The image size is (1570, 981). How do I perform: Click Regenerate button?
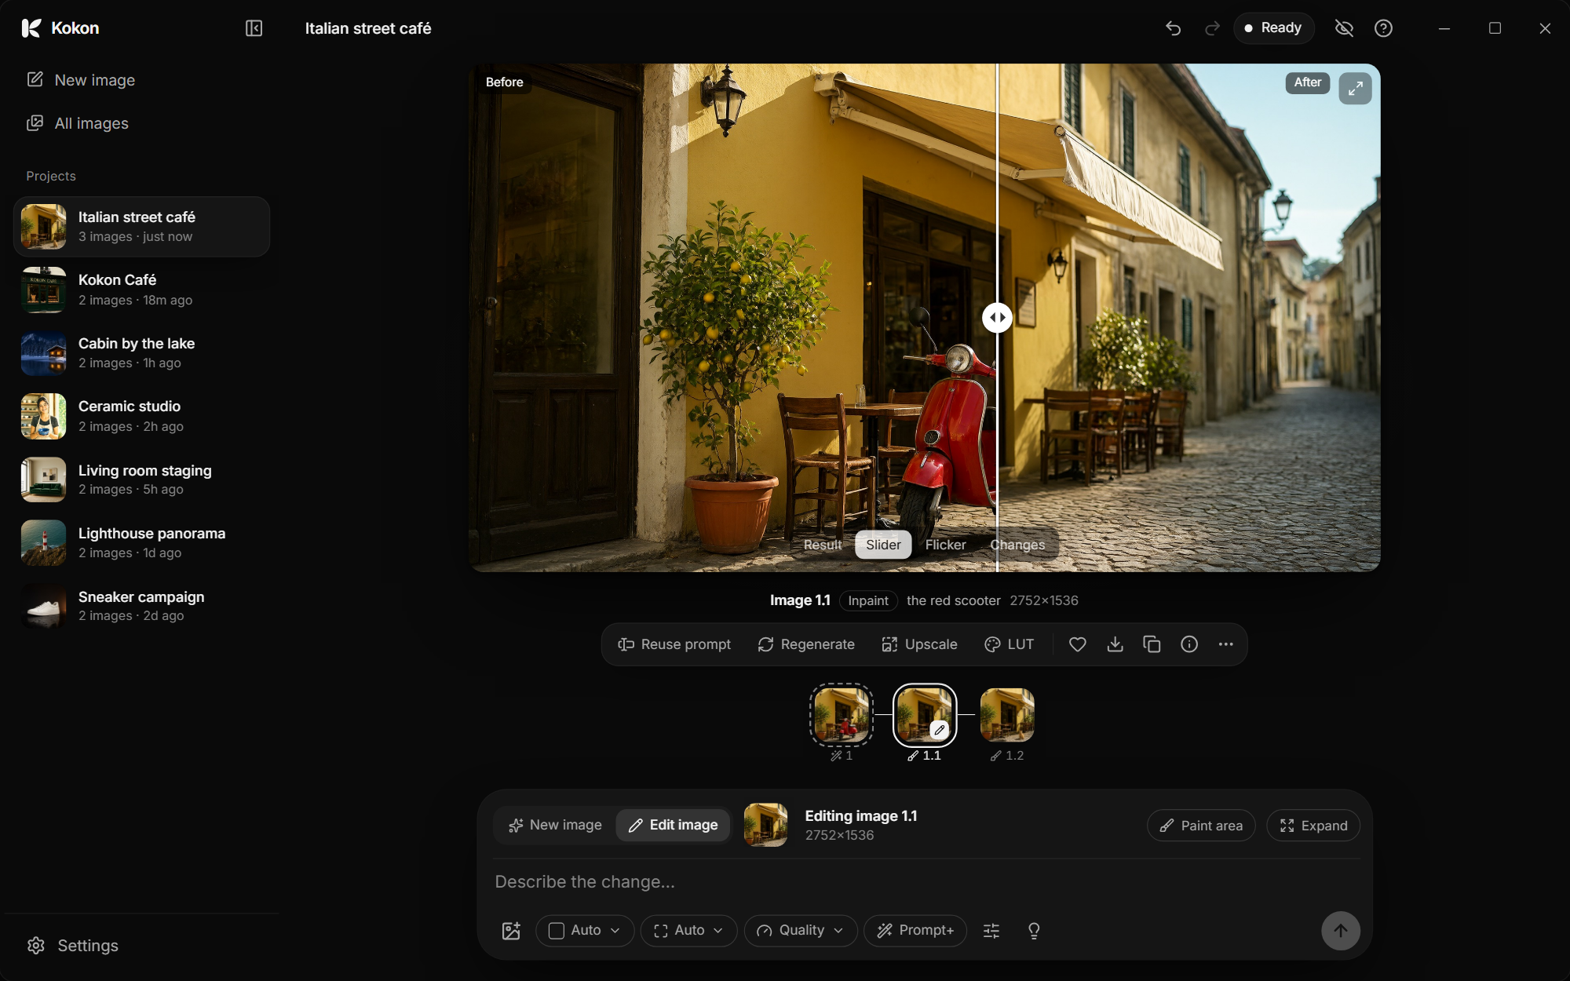click(x=806, y=644)
